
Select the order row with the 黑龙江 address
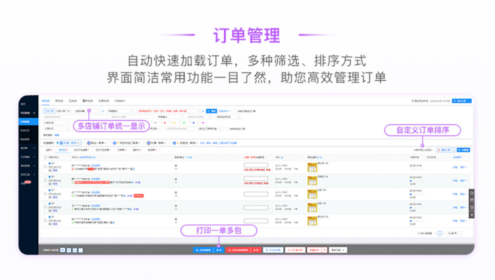pyautogui.click(x=46, y=207)
